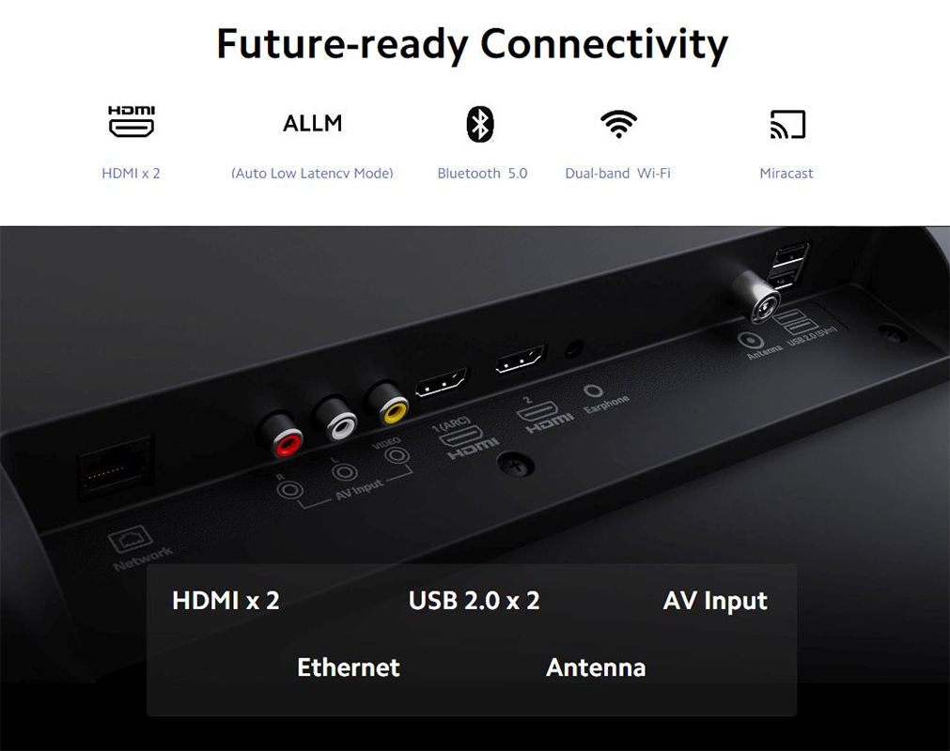Click the HDMI connector icon
The image size is (950, 751).
pos(132,122)
